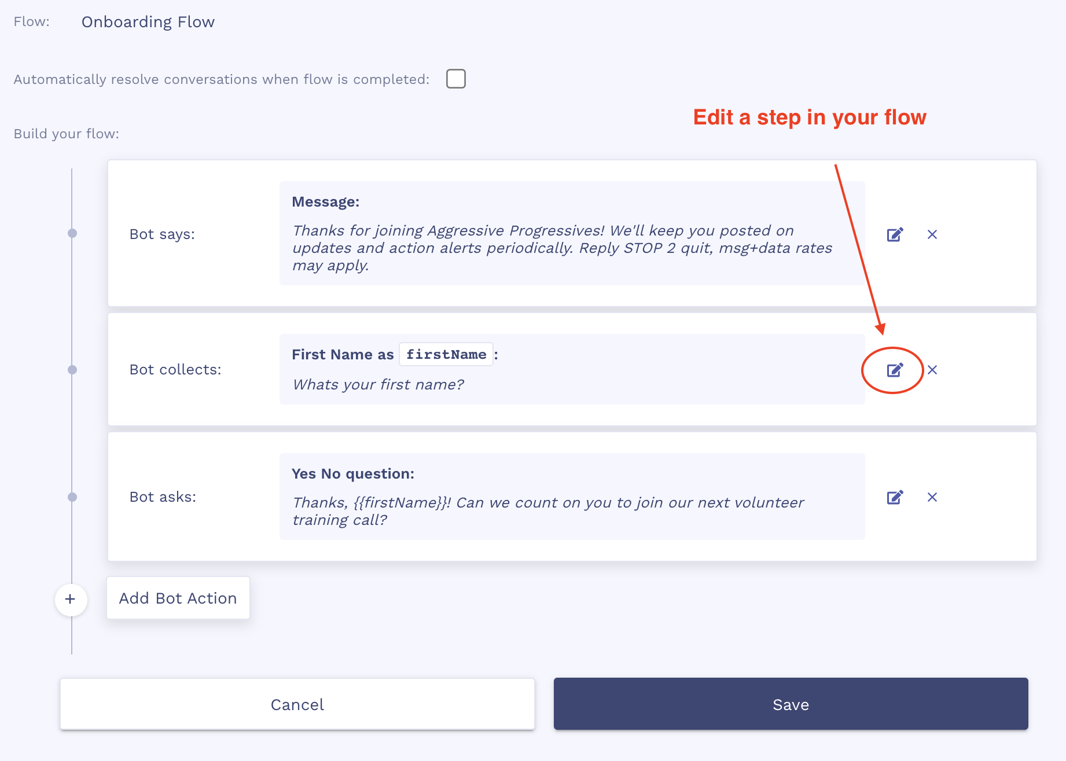
Task: Remove the 'Bot asks' Yes No question step
Action: point(932,497)
